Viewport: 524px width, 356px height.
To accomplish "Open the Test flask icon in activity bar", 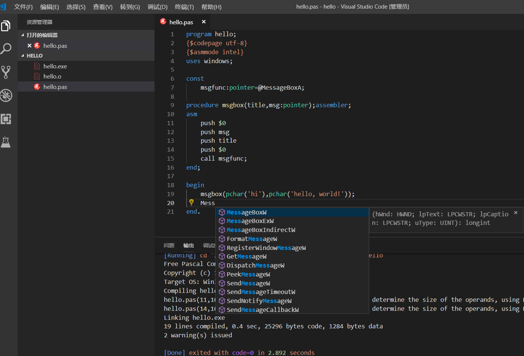I will coord(6,142).
